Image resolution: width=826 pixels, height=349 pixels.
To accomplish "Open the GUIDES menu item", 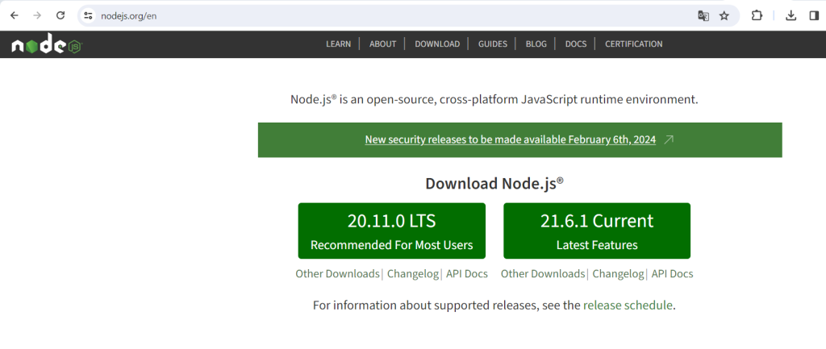I will [493, 44].
